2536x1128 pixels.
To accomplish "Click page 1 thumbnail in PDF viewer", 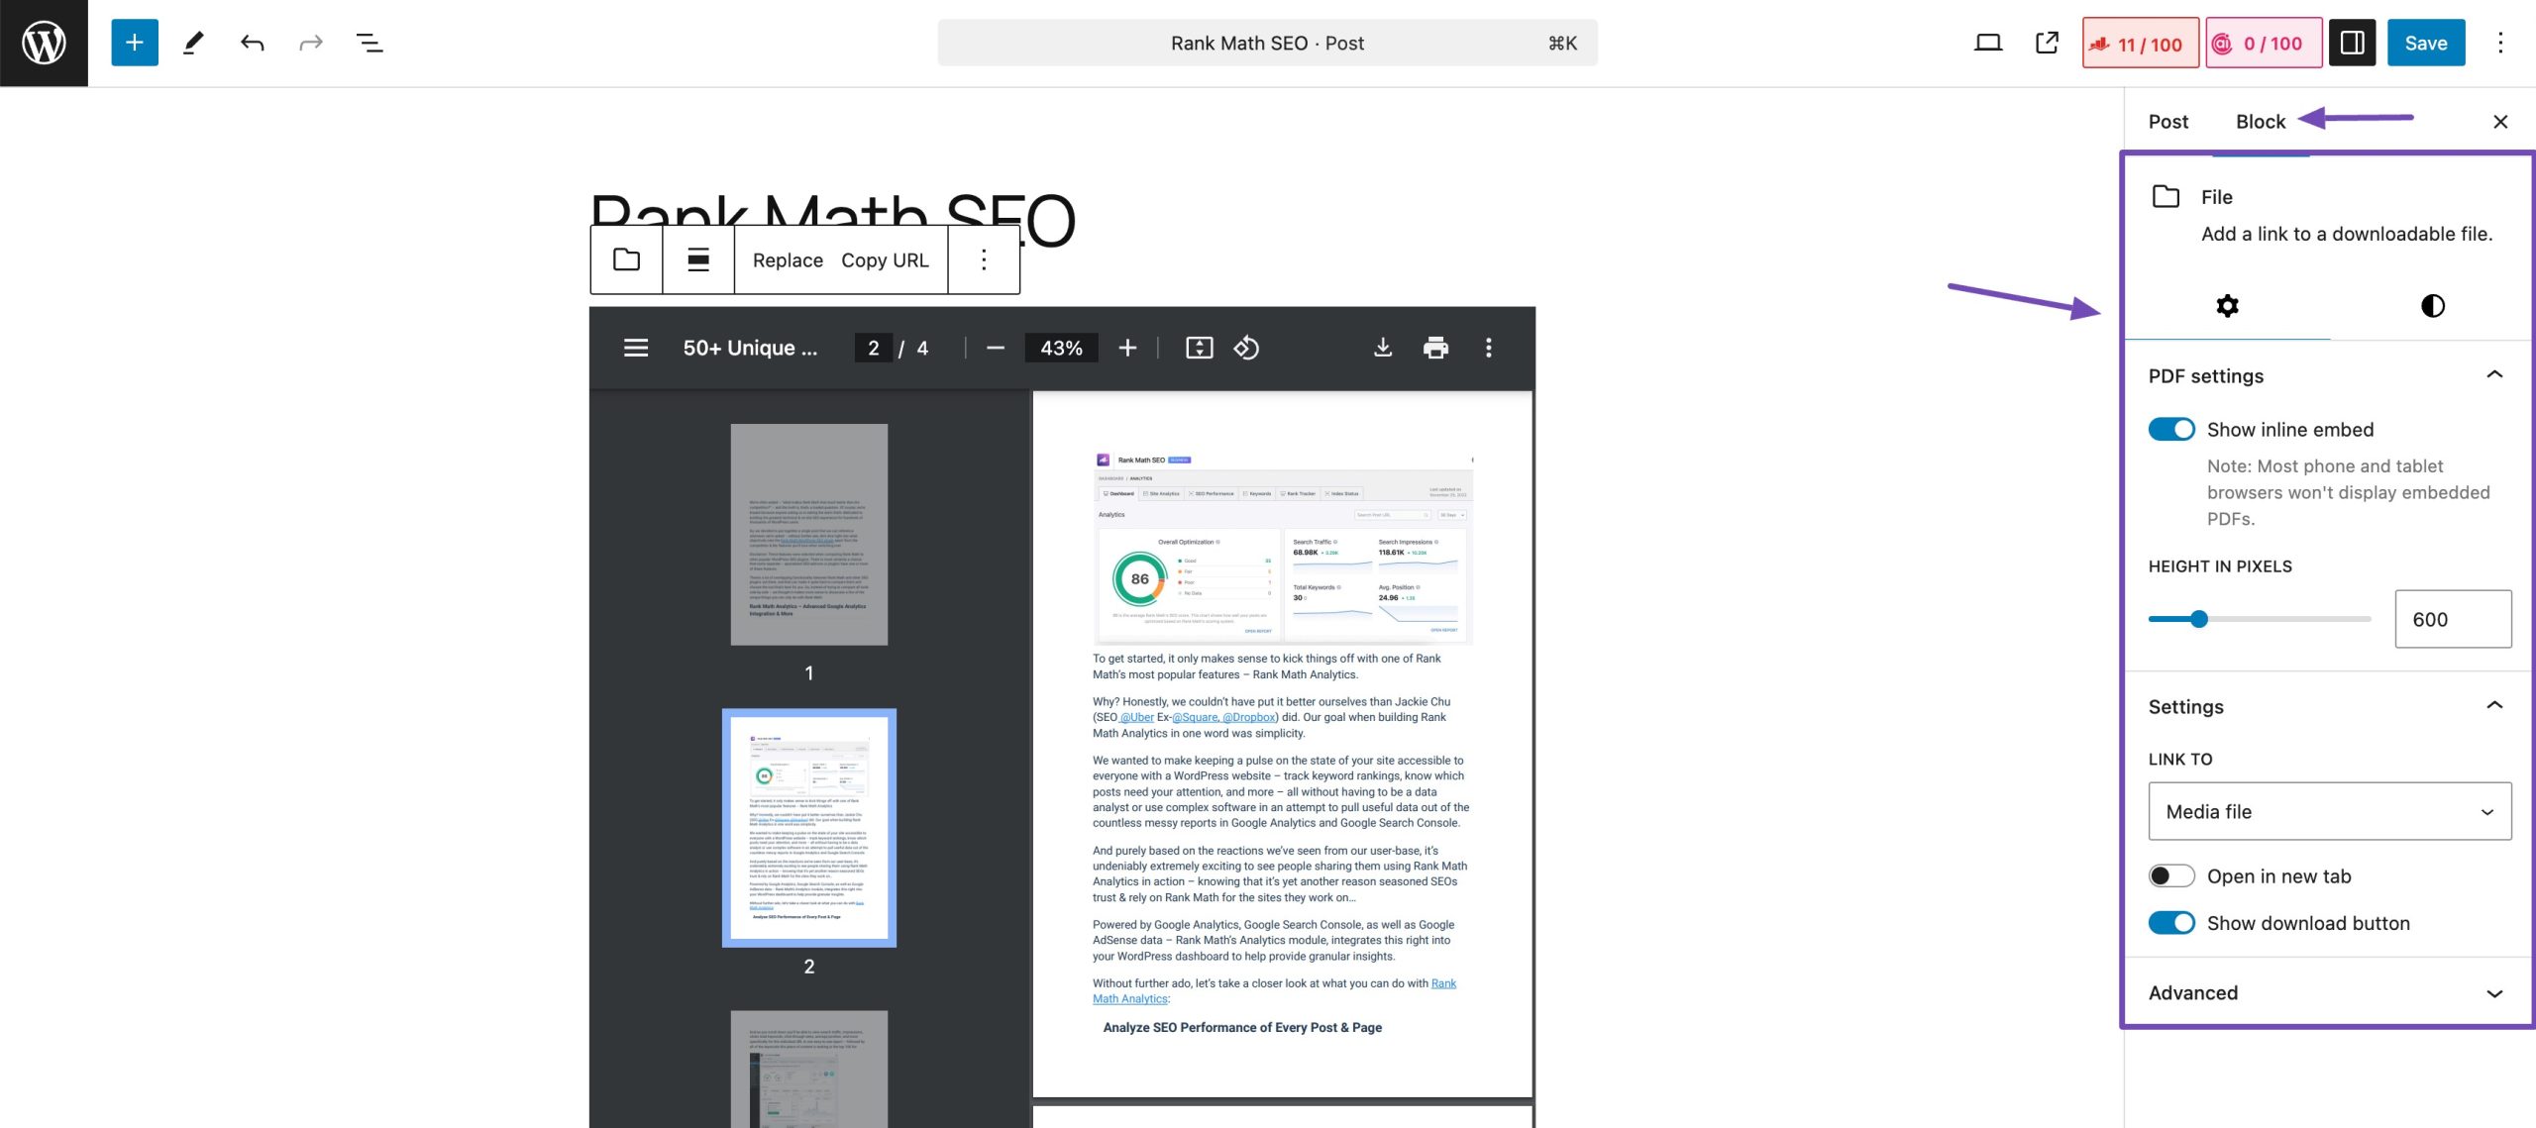I will coord(807,533).
